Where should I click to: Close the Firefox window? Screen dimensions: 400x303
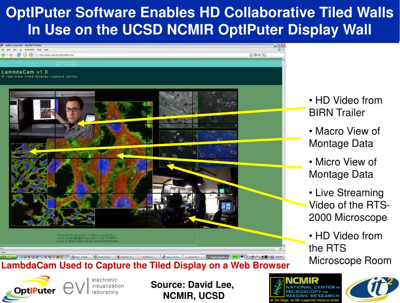point(283,45)
